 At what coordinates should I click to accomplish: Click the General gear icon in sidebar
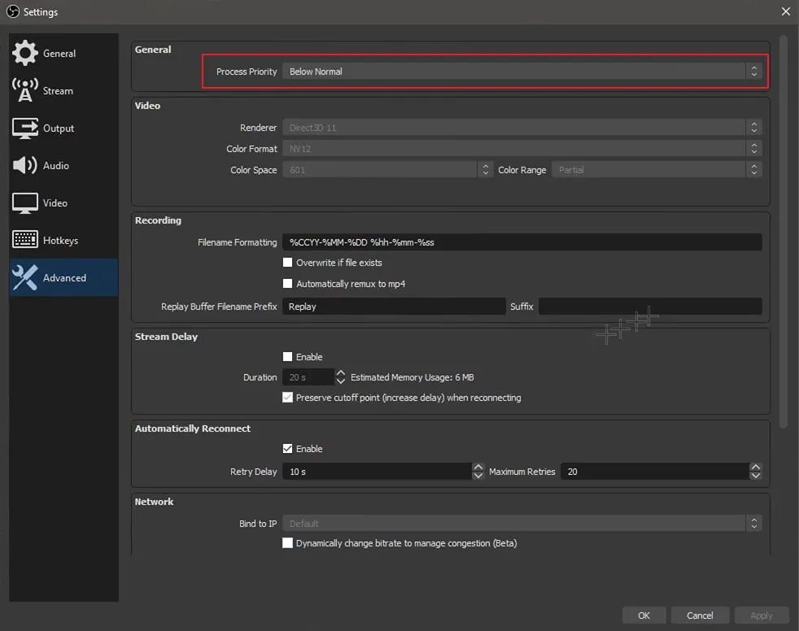[x=25, y=53]
